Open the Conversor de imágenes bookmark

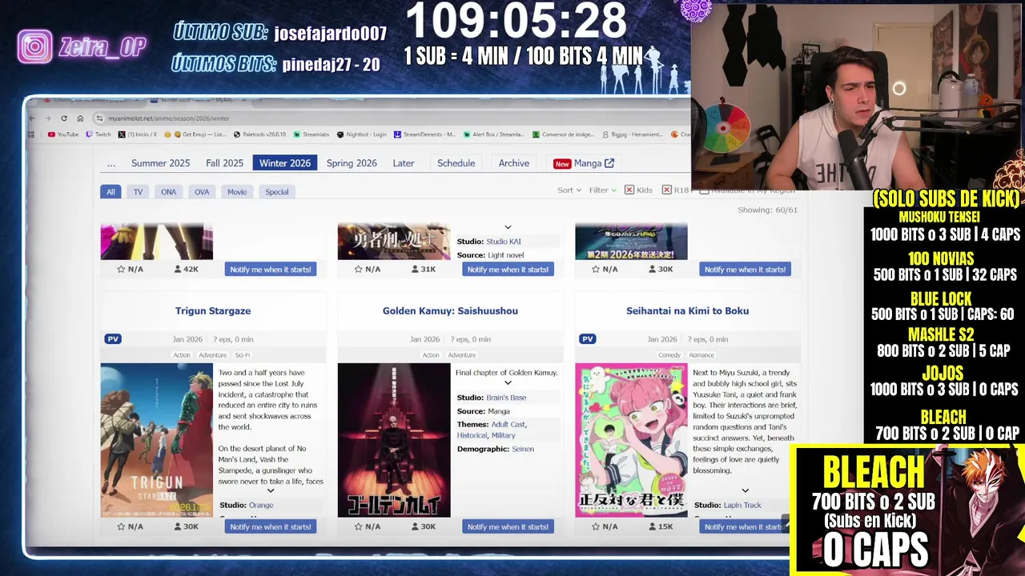click(x=563, y=134)
